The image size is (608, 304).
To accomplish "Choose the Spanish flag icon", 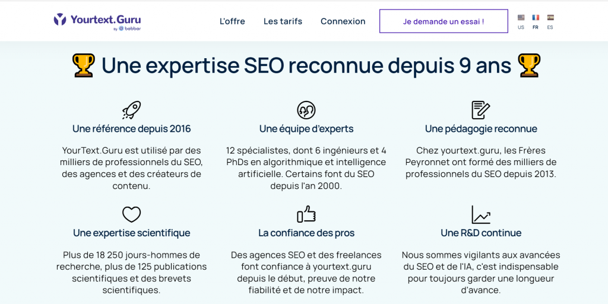I will [550, 17].
